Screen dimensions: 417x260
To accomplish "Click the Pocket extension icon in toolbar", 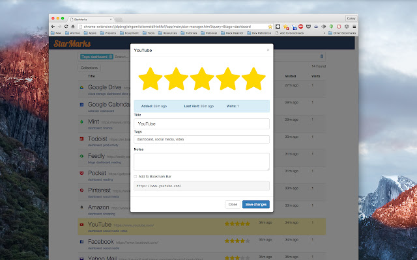I will point(308,27).
